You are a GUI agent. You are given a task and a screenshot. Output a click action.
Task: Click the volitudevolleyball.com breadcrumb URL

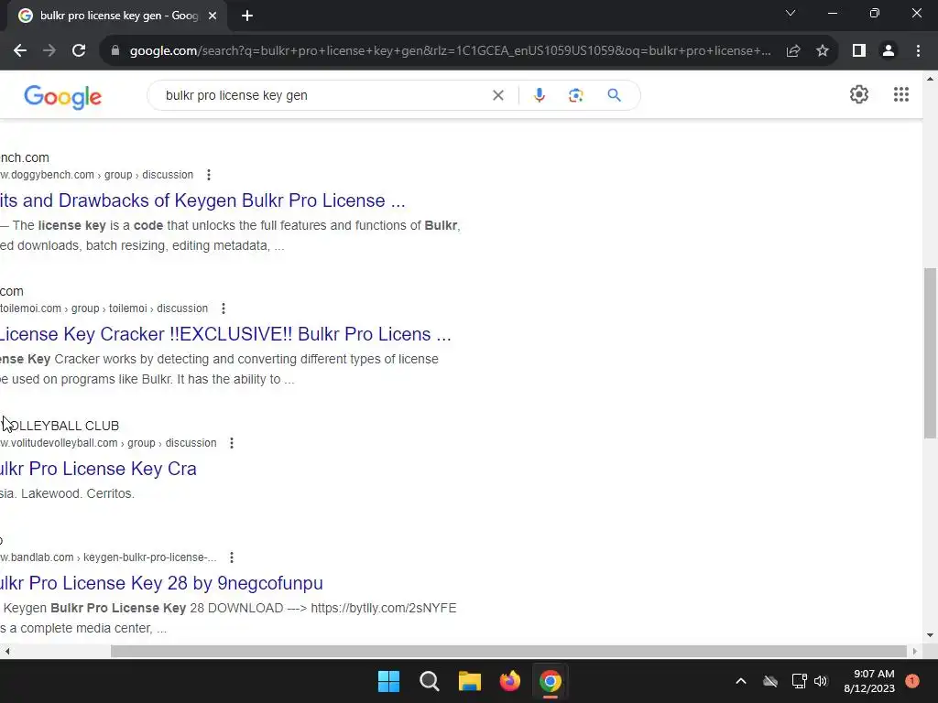click(x=108, y=443)
